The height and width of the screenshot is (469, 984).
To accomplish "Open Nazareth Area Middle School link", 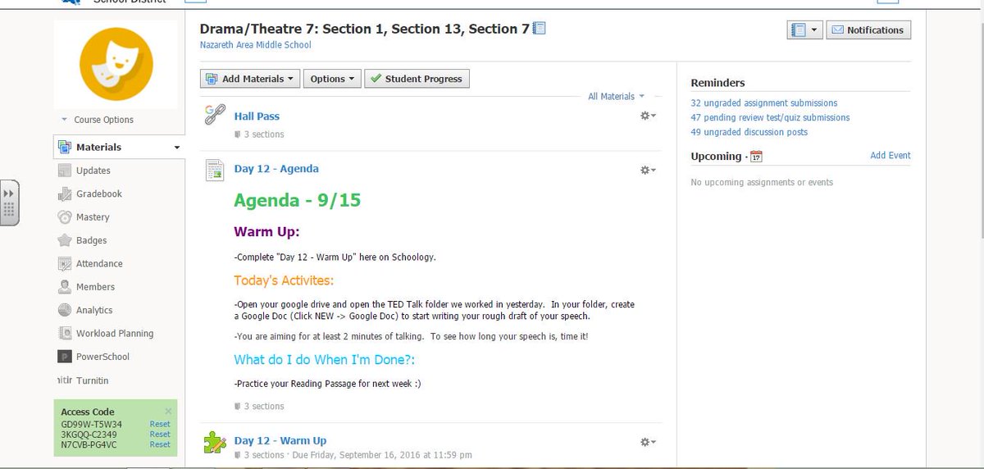I will 256,45.
